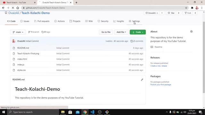View the 1 branch link
This screenshot has width=205, height=115.
point(34,32)
